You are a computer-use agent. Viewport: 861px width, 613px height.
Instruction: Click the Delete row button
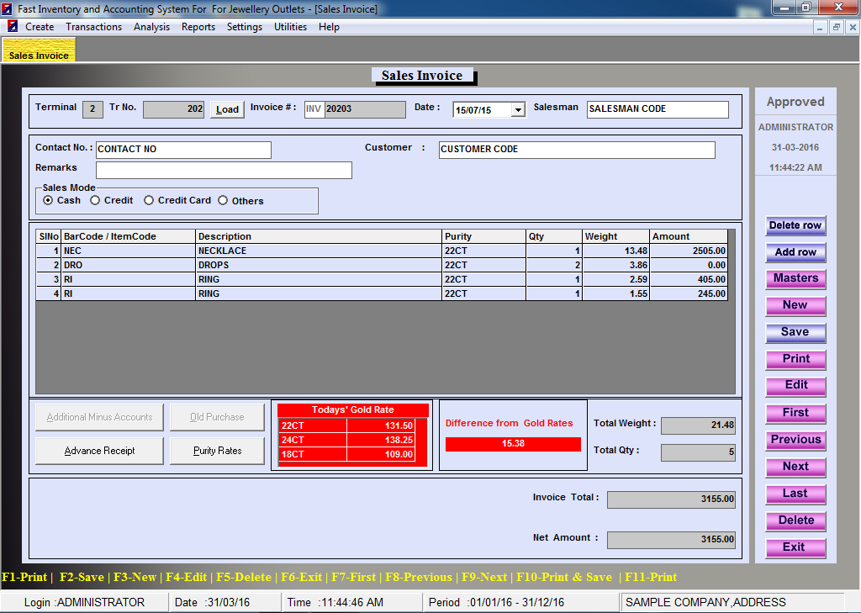[795, 225]
